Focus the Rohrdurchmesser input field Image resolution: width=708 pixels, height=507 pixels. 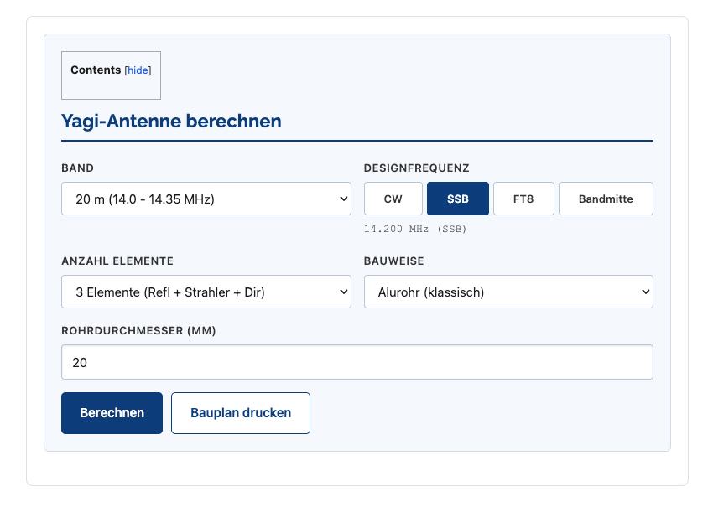coord(357,362)
